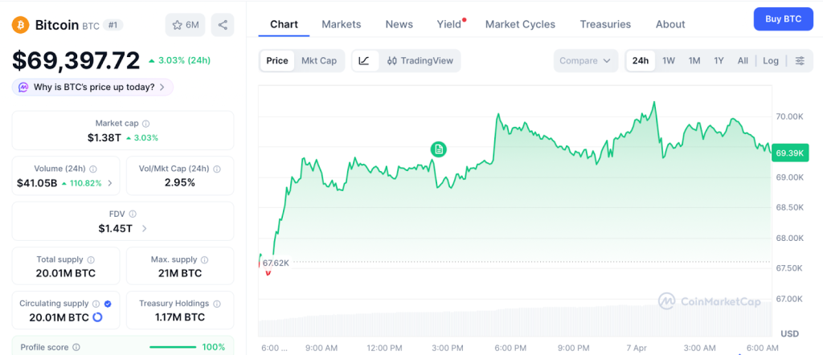Toggle Log scale on chart
The image size is (823, 355).
[771, 61]
